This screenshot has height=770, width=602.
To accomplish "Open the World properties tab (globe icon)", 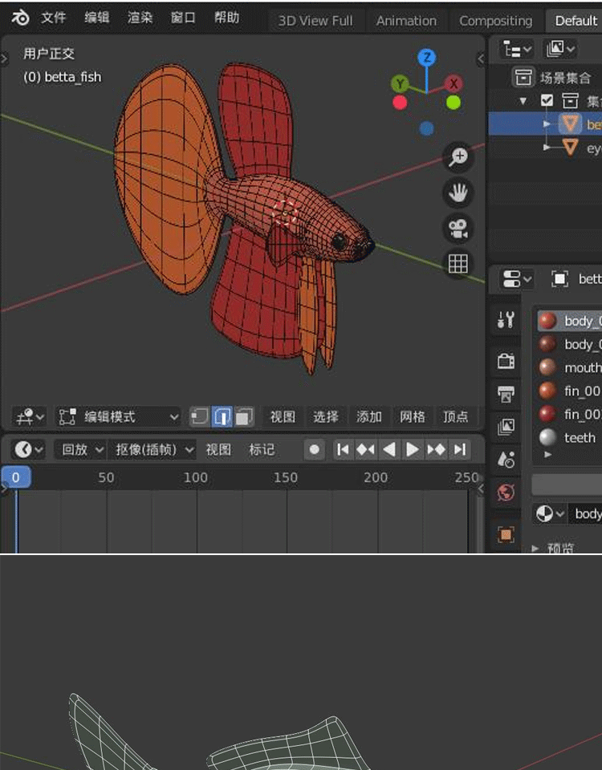I will (506, 492).
